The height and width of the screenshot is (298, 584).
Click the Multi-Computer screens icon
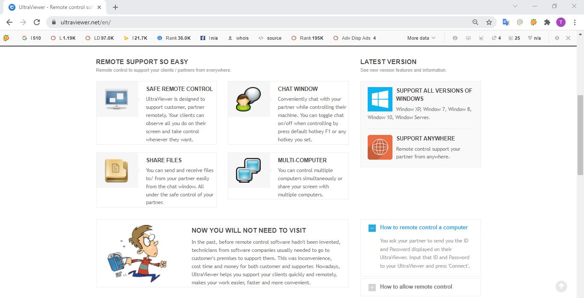point(248,170)
